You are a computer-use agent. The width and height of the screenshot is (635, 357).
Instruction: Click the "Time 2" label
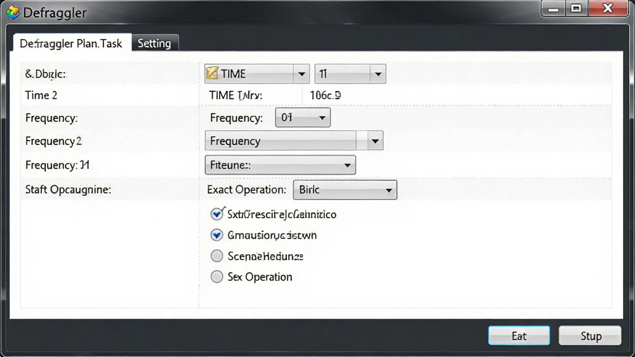pos(42,95)
